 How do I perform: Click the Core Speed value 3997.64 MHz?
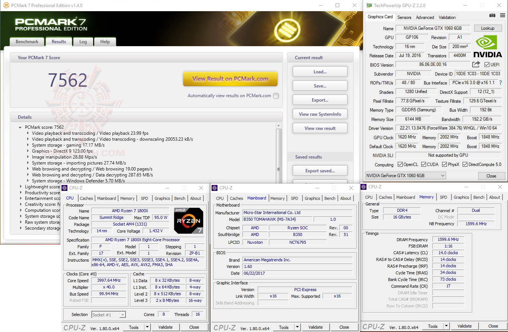[109, 281]
